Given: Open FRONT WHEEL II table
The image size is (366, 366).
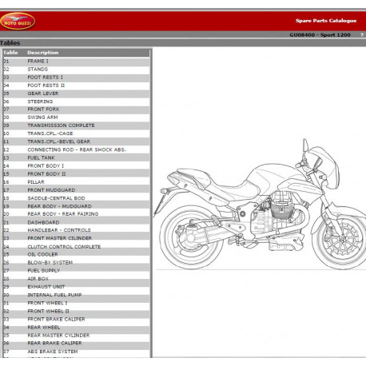Looking at the screenshot, I should 77,311.
